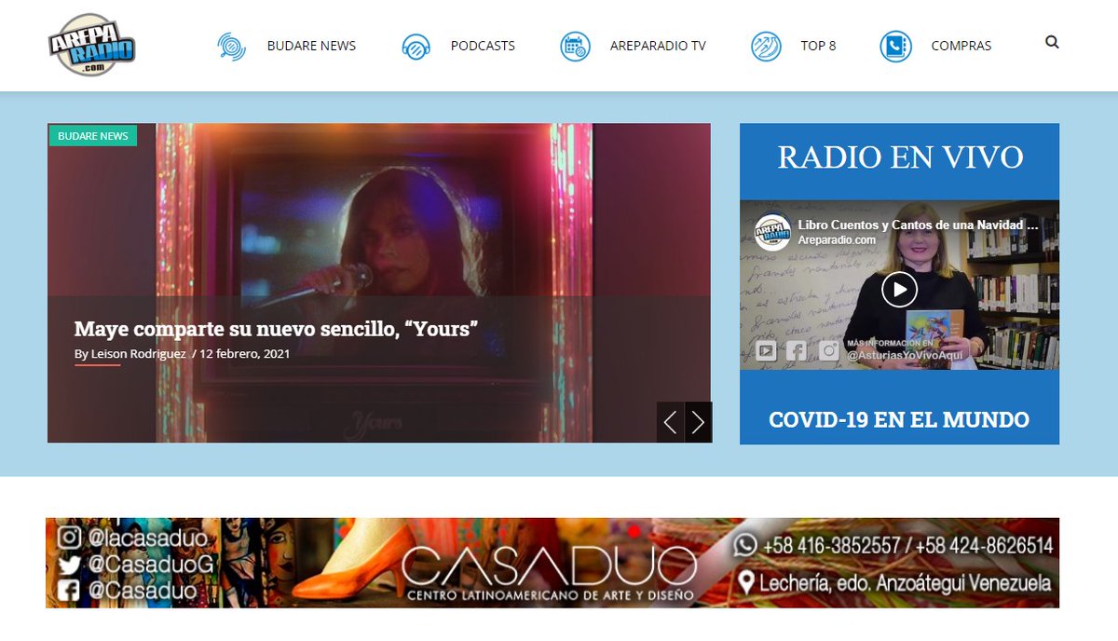1118x641 pixels.
Task: Open the TOP 8 menu item
Action: tap(818, 46)
